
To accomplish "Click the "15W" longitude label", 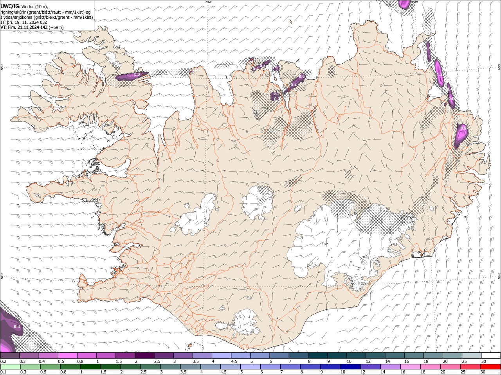I will tap(414, 2).
